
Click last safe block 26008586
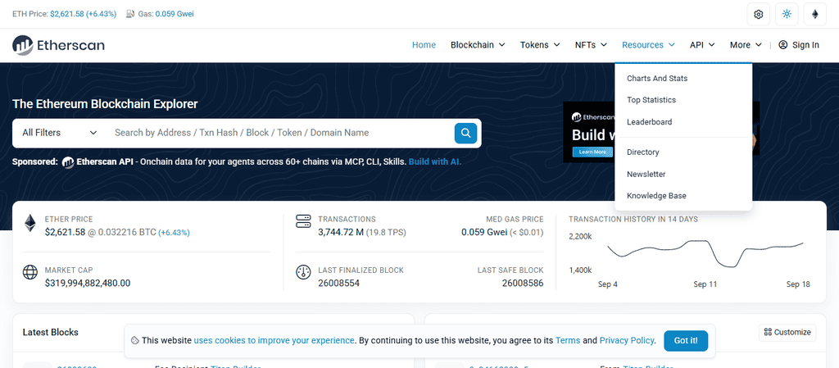523,283
